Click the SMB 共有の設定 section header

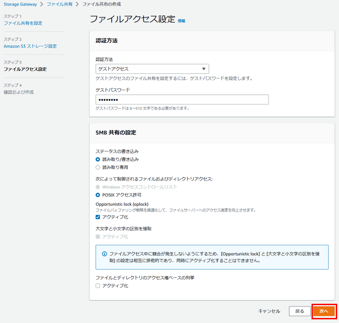tap(116, 132)
